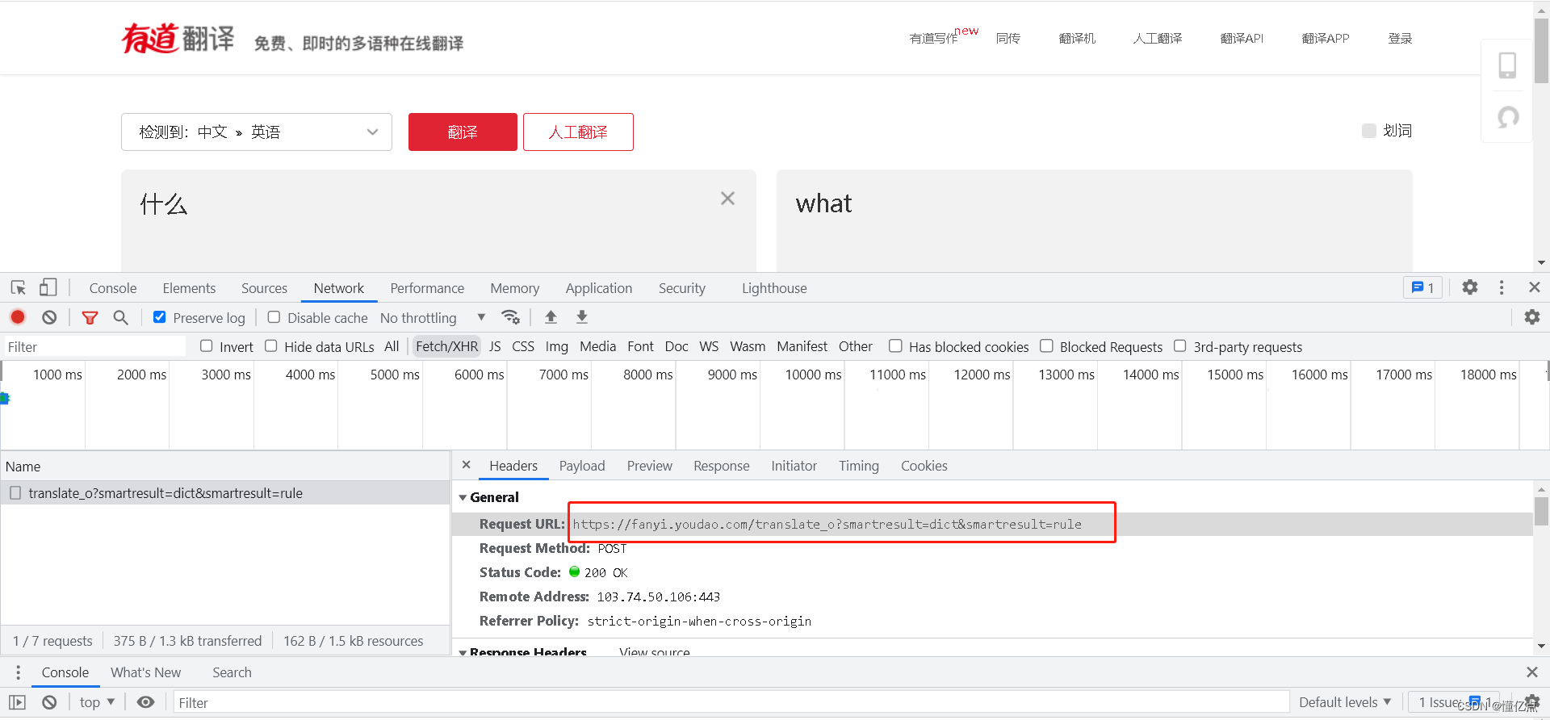1550x720 pixels.
Task: Open the What's New drawer tab
Action: pyautogui.click(x=145, y=672)
